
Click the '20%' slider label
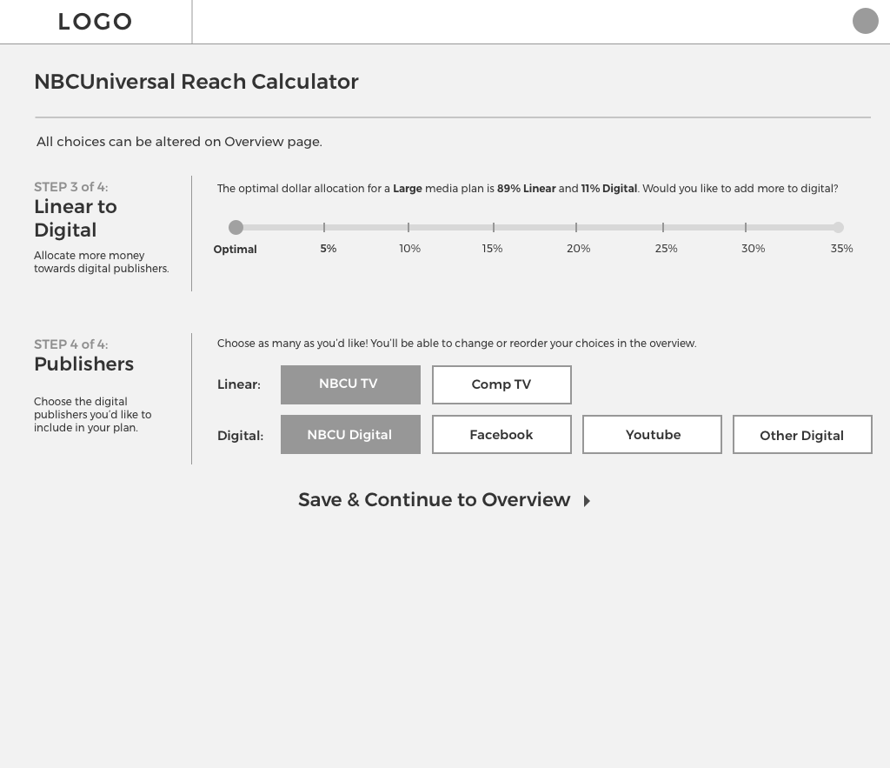578,248
